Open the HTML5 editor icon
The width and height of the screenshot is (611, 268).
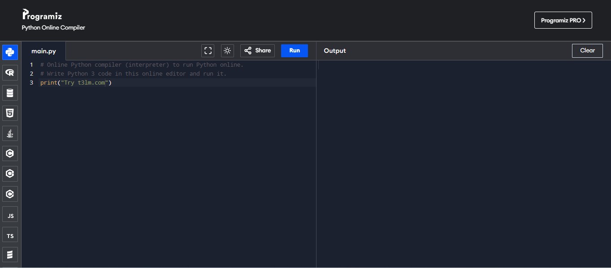(x=10, y=113)
